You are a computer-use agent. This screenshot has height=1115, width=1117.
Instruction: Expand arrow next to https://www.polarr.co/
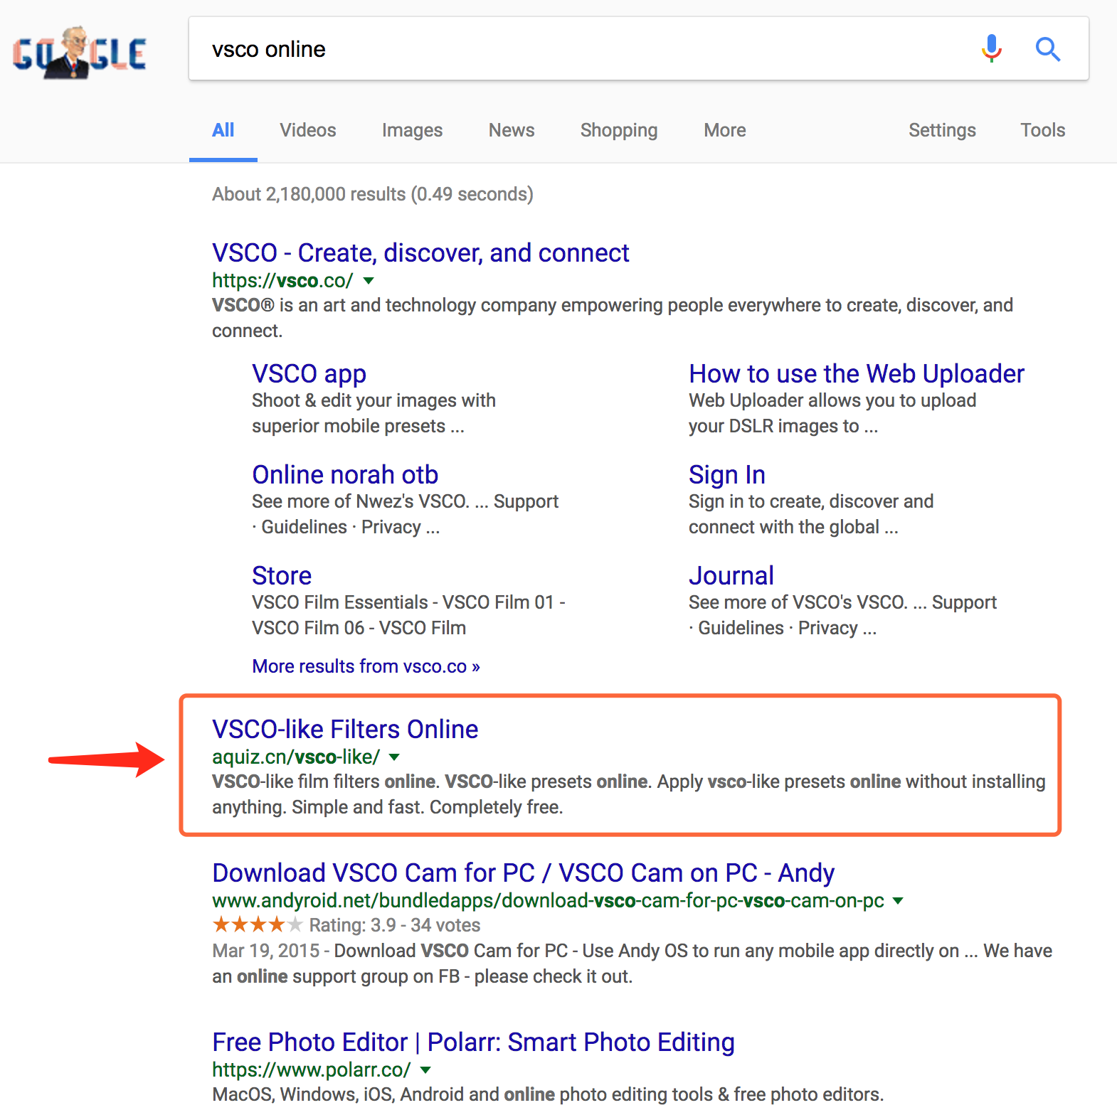pyautogui.click(x=425, y=1070)
